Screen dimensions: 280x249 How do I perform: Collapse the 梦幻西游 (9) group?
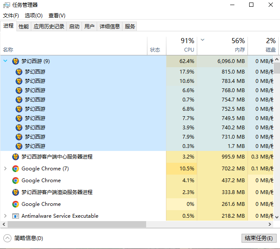pos(5,61)
